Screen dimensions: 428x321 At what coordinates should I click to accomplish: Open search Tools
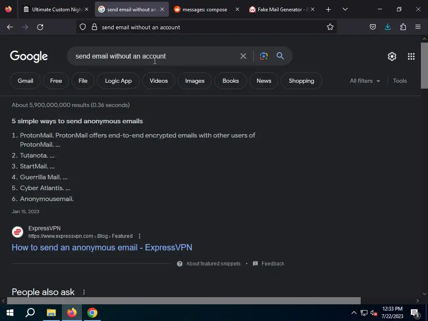point(400,81)
